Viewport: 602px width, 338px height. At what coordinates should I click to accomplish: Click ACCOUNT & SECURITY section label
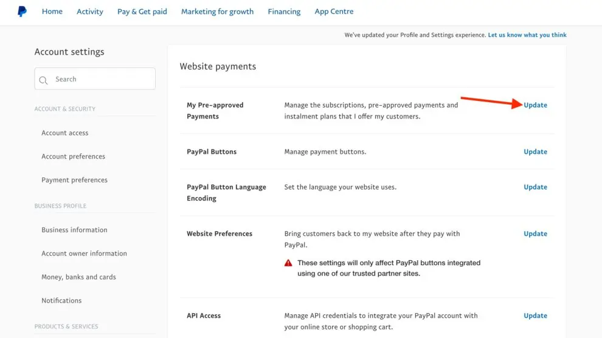pyautogui.click(x=65, y=109)
